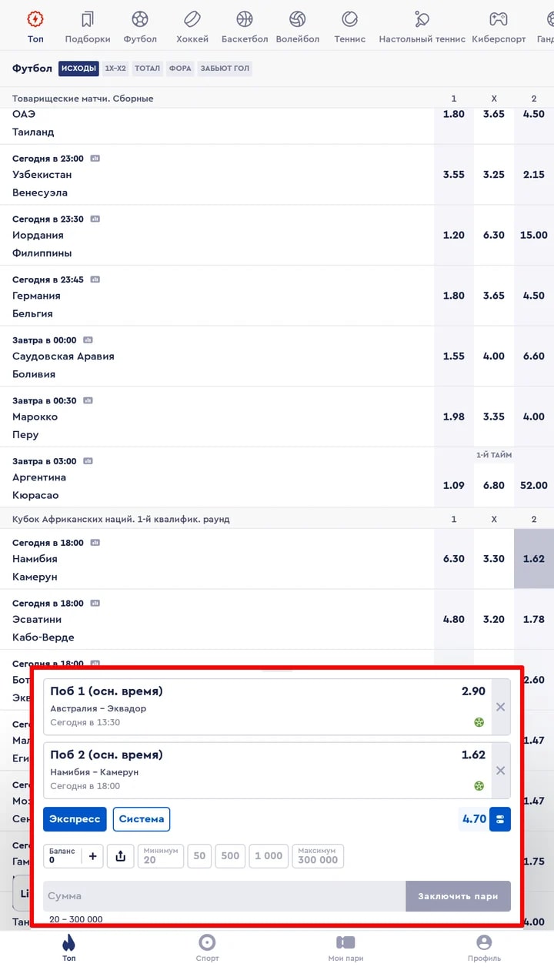Select the Экспресс bet type
Viewport: 554px width, 967px height.
(x=75, y=819)
